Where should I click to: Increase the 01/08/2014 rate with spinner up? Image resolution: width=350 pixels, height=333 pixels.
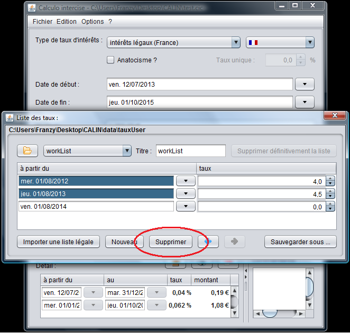pyautogui.click(x=330, y=204)
